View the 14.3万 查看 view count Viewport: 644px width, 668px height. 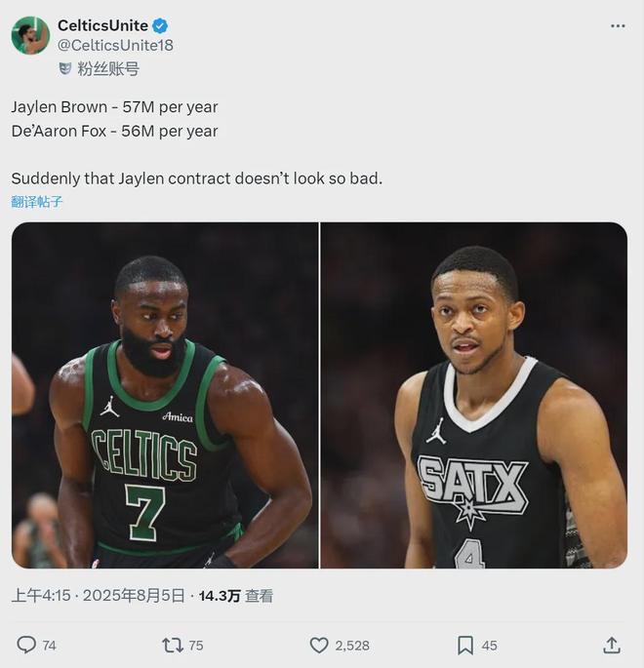(x=236, y=596)
